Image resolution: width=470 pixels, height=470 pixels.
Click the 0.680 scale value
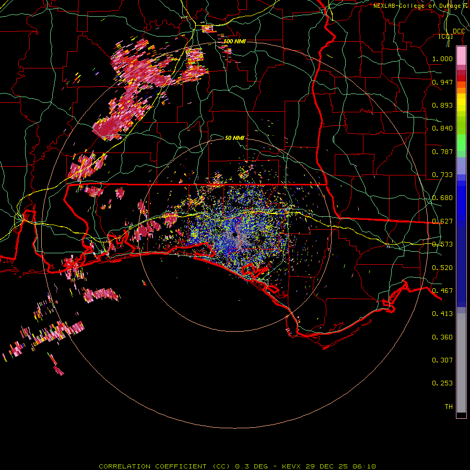[442, 198]
